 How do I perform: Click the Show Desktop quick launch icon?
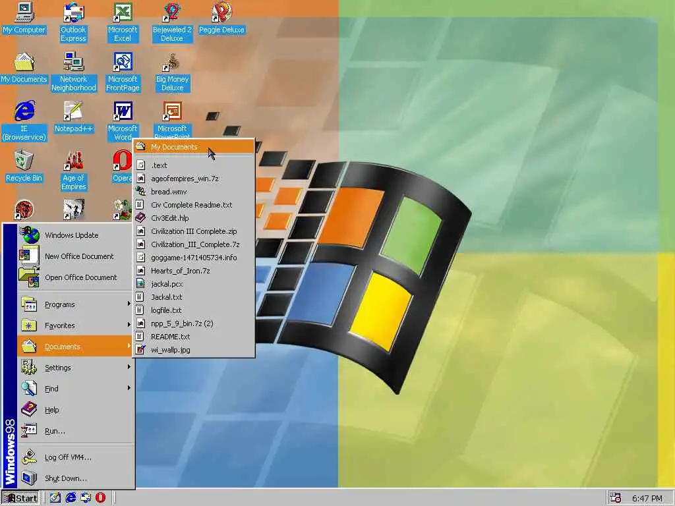[x=55, y=498]
